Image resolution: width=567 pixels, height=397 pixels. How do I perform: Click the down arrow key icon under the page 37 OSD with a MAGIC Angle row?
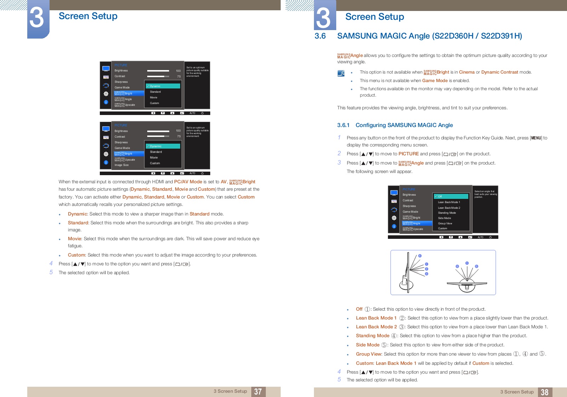pyautogui.click(x=163, y=113)
